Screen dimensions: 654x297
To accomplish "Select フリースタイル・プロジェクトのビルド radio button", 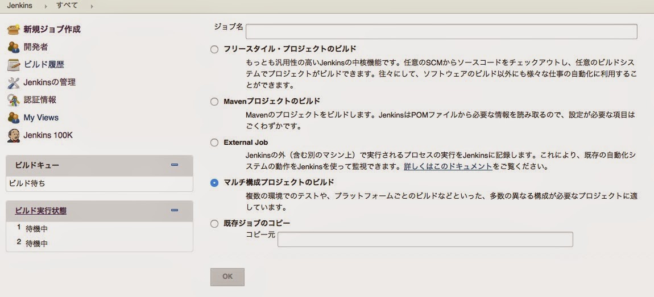I will (214, 49).
